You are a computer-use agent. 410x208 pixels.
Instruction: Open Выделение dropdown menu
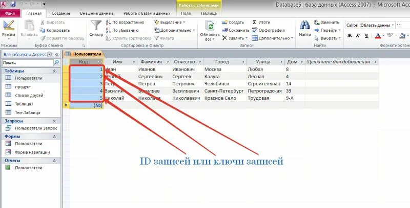coord(170,22)
